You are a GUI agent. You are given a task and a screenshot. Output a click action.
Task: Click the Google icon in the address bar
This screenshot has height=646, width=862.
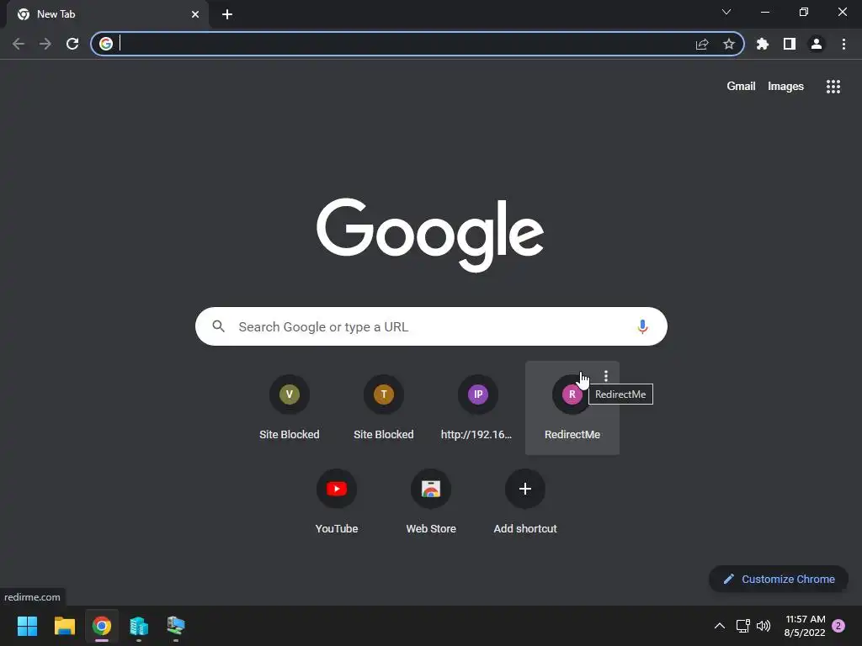point(106,44)
